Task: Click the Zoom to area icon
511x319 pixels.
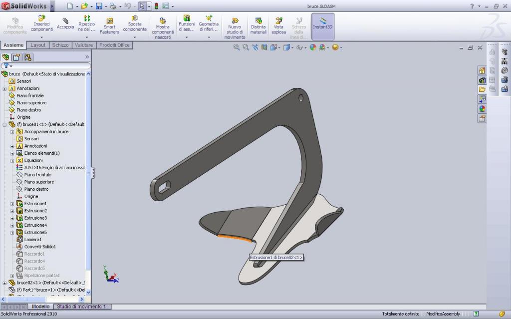Action: tap(246, 47)
